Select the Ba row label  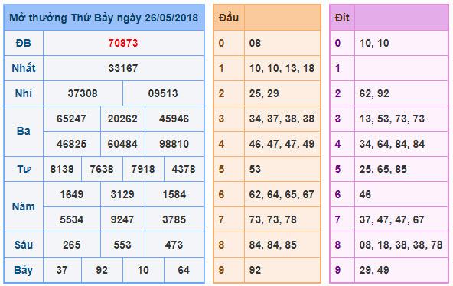coord(24,131)
